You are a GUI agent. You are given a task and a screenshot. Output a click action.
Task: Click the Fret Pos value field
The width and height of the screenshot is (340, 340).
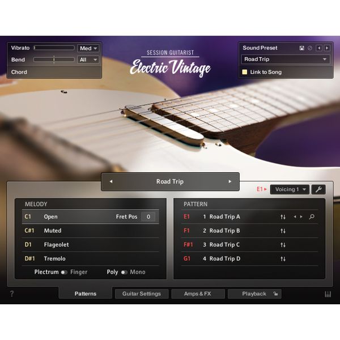click(148, 216)
